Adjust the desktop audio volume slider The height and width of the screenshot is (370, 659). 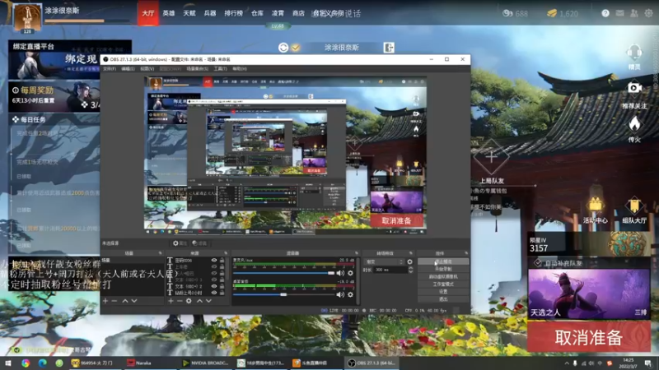point(283,294)
